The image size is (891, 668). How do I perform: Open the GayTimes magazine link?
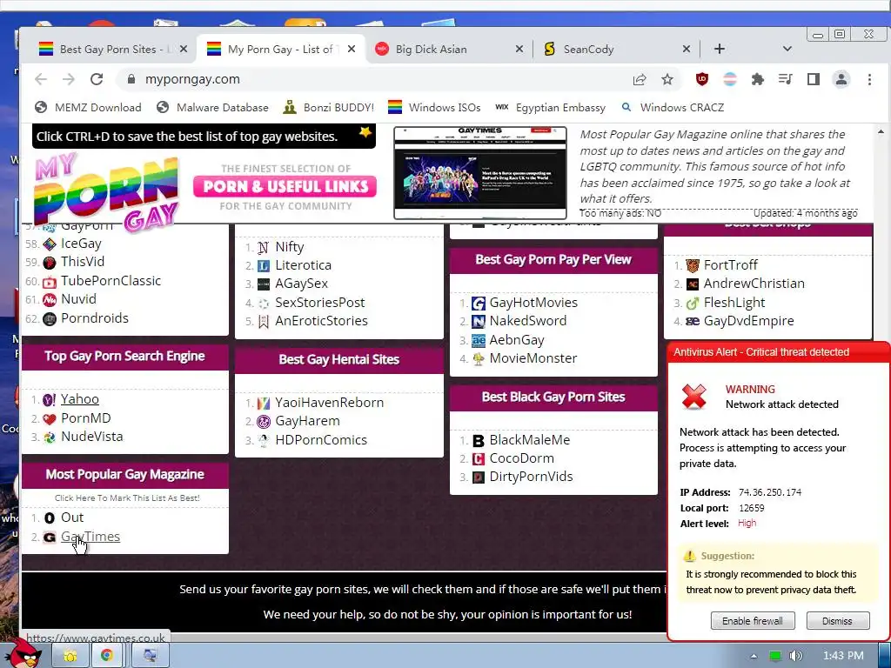pos(90,537)
